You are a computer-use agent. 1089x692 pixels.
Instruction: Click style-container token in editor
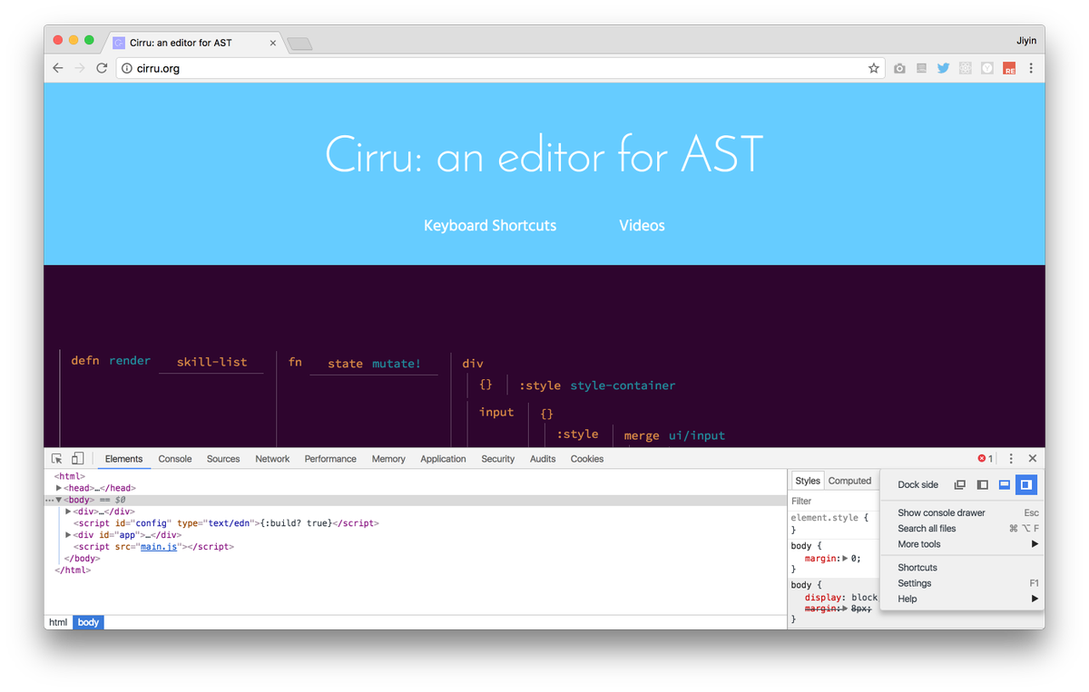click(x=623, y=385)
